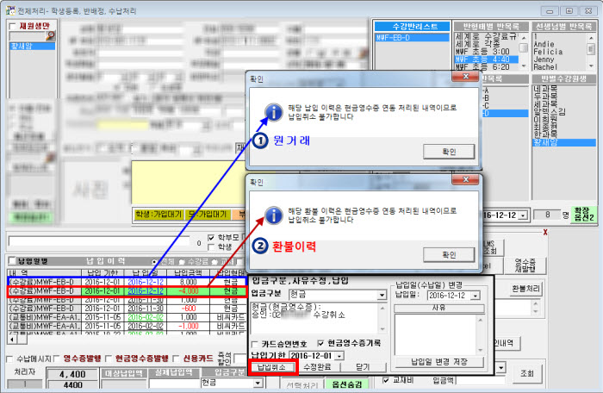
Task: Uncheck the 현금영수증기록 checkbox
Action: tap(320, 342)
